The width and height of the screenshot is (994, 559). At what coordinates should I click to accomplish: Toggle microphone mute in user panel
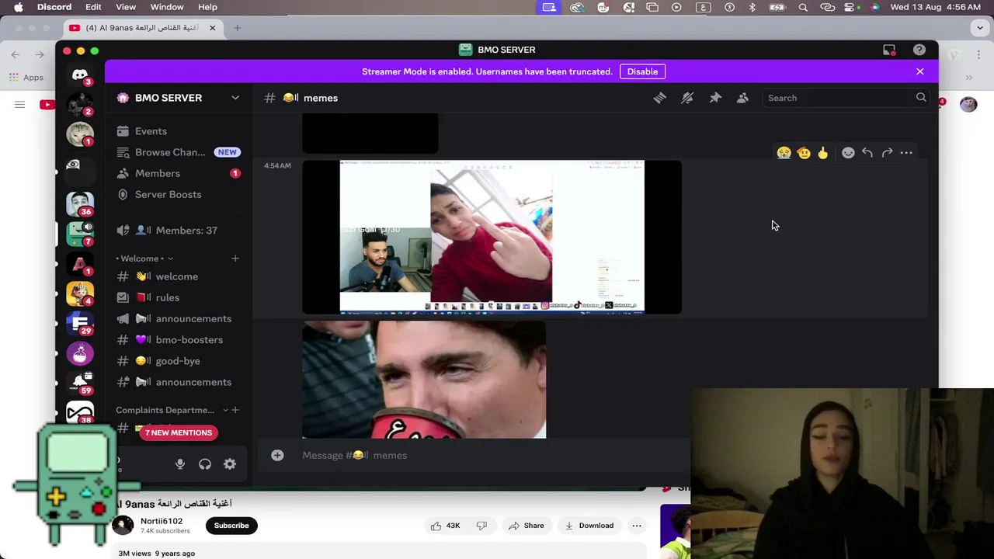click(180, 464)
